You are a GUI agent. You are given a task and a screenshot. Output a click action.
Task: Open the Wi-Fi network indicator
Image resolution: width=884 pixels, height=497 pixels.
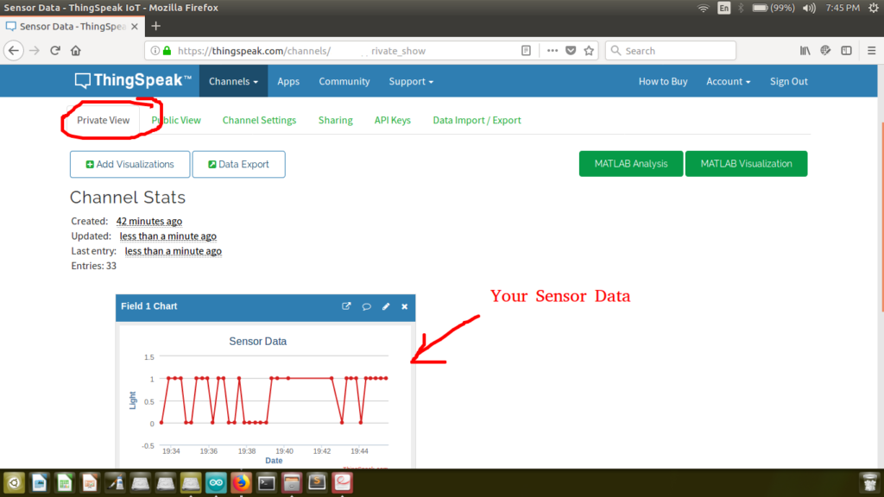[703, 8]
